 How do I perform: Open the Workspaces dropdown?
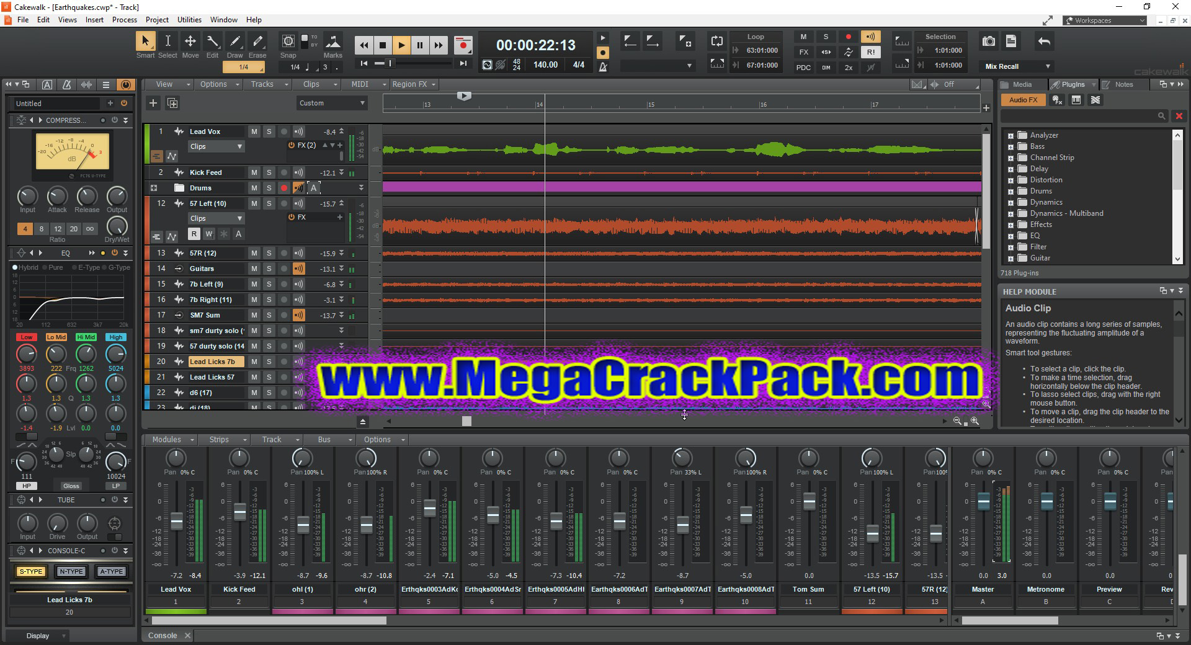[x=1105, y=20]
